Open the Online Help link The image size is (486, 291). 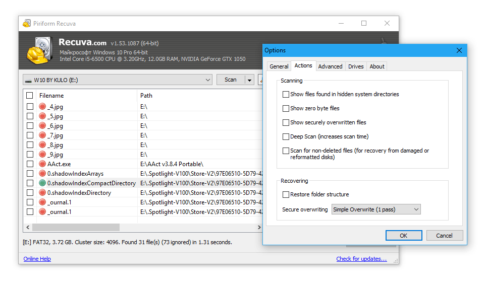[37, 259]
